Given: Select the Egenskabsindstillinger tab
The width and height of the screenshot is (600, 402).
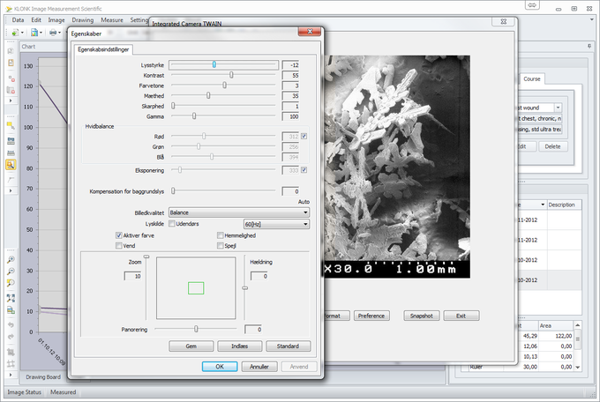Looking at the screenshot, I should point(103,49).
